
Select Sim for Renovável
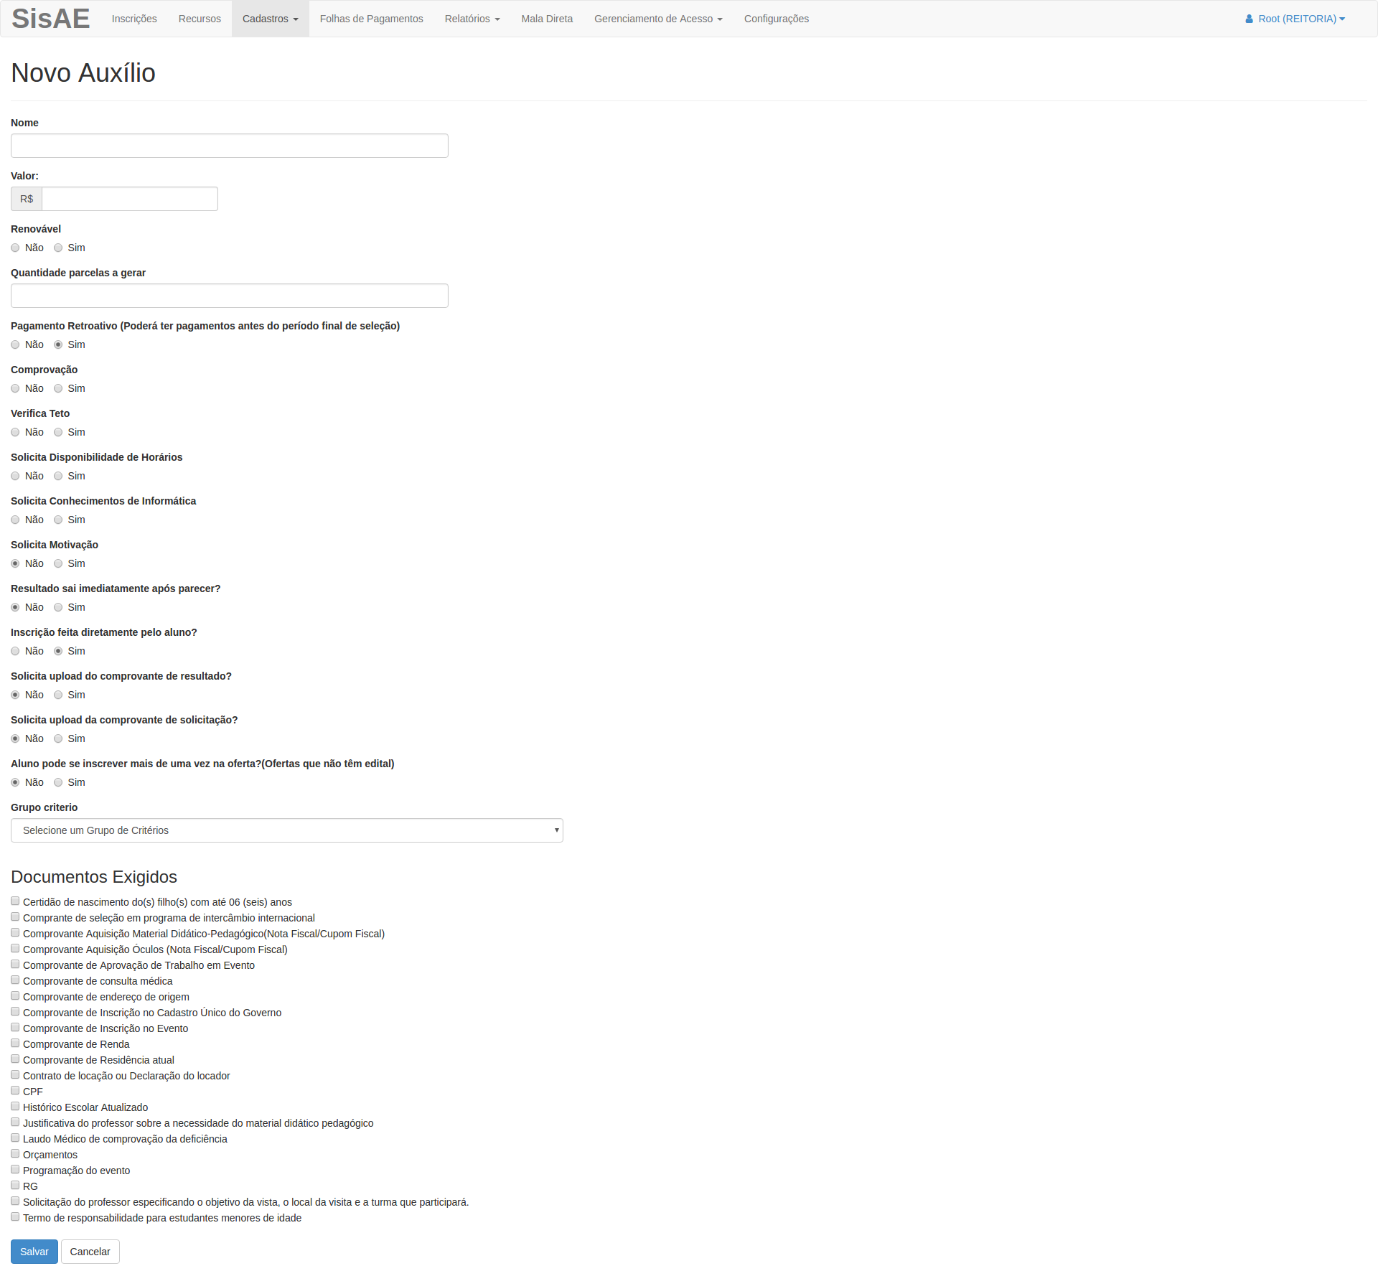[x=58, y=248]
